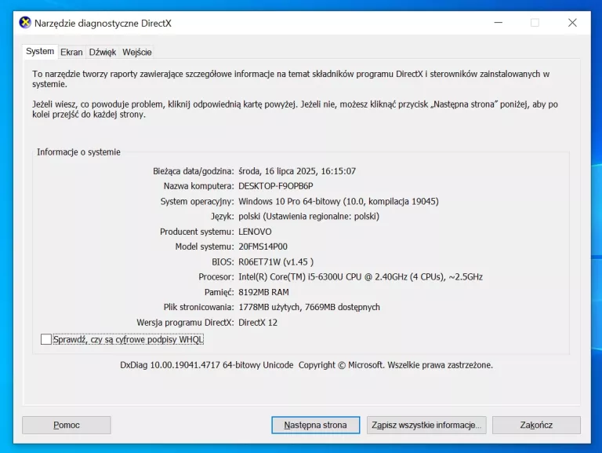
Task: Go to Następna strona
Action: [316, 425]
